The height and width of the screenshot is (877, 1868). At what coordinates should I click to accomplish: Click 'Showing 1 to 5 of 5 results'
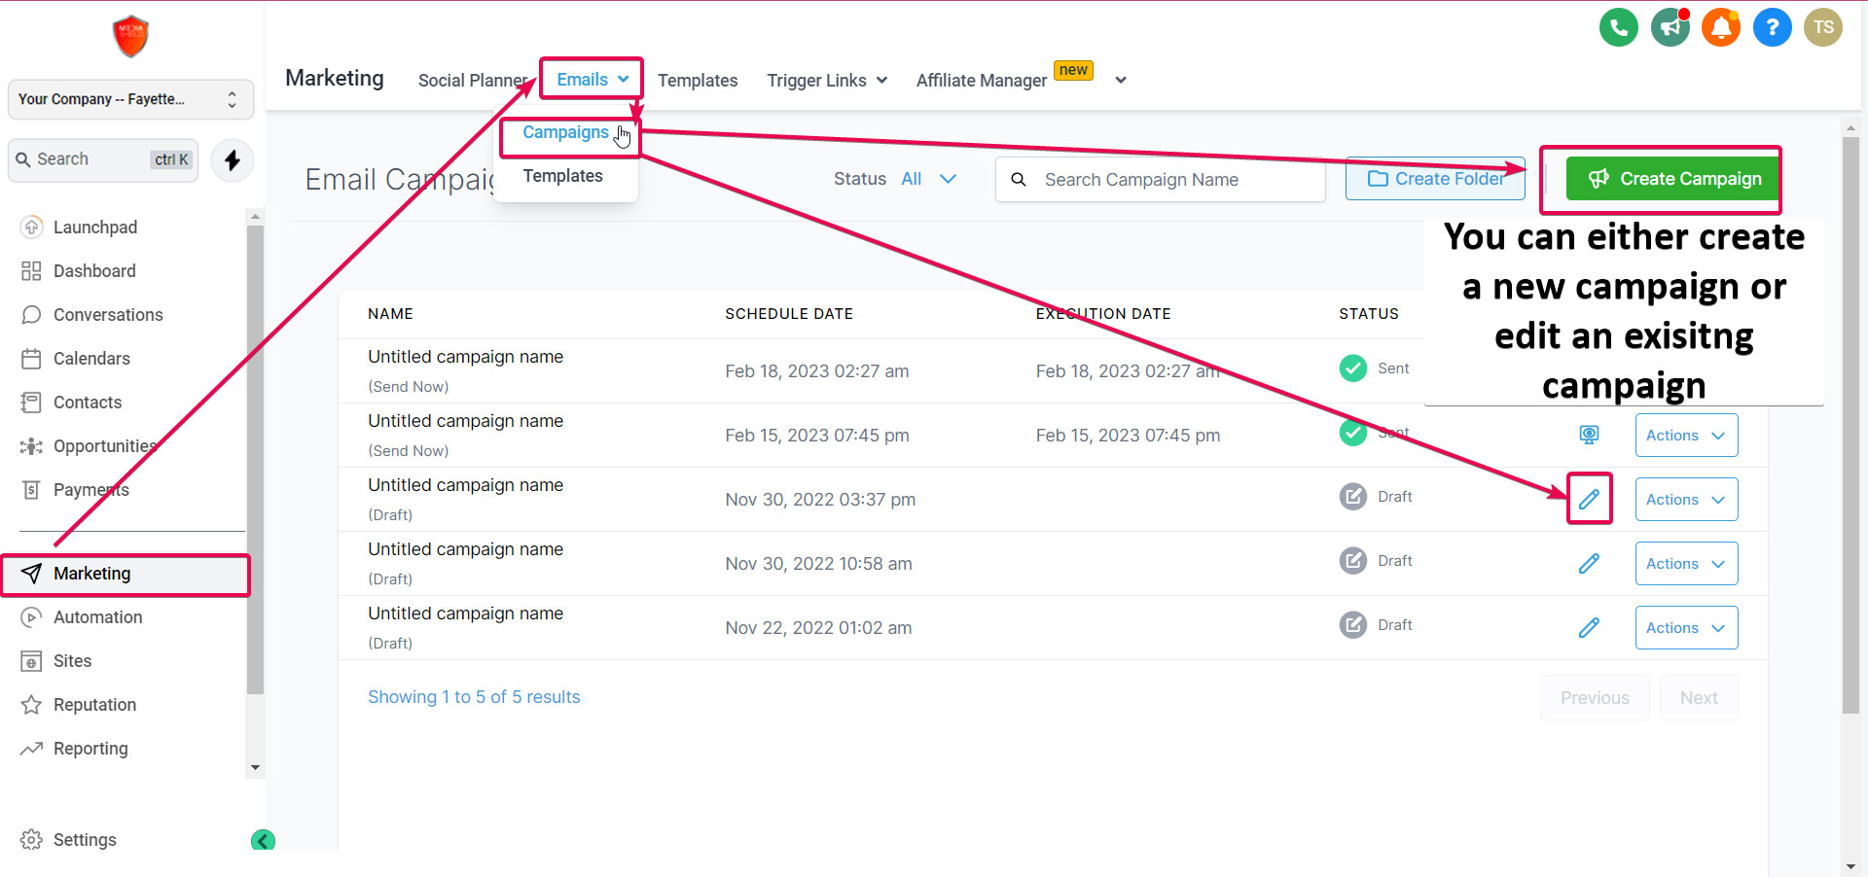point(474,697)
